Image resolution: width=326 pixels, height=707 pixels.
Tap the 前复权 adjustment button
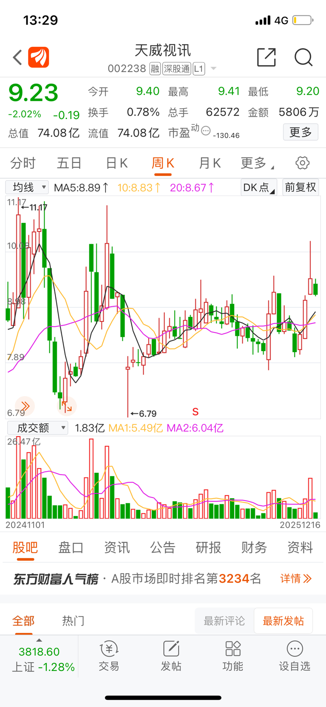[x=301, y=187]
